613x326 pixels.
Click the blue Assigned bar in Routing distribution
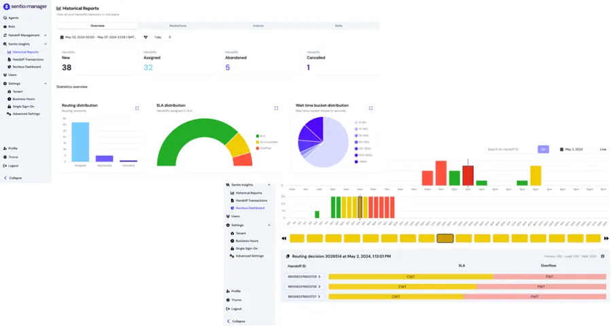pyautogui.click(x=80, y=142)
